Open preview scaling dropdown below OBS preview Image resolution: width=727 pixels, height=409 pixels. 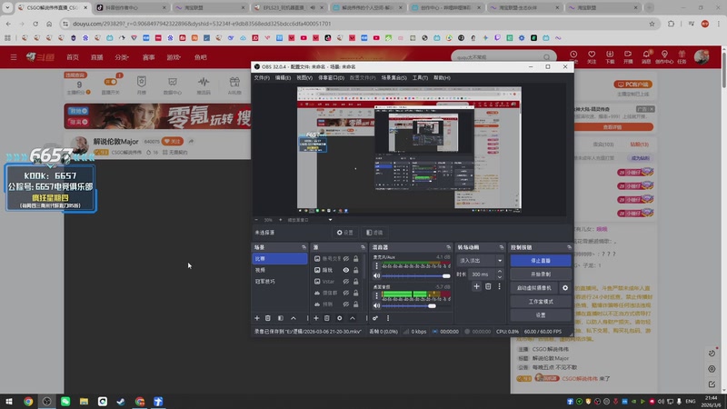[x=330, y=220]
